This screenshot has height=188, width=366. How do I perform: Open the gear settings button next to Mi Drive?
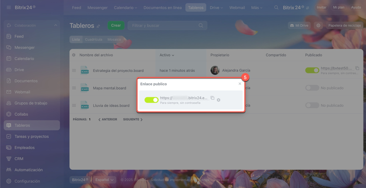(x=318, y=25)
